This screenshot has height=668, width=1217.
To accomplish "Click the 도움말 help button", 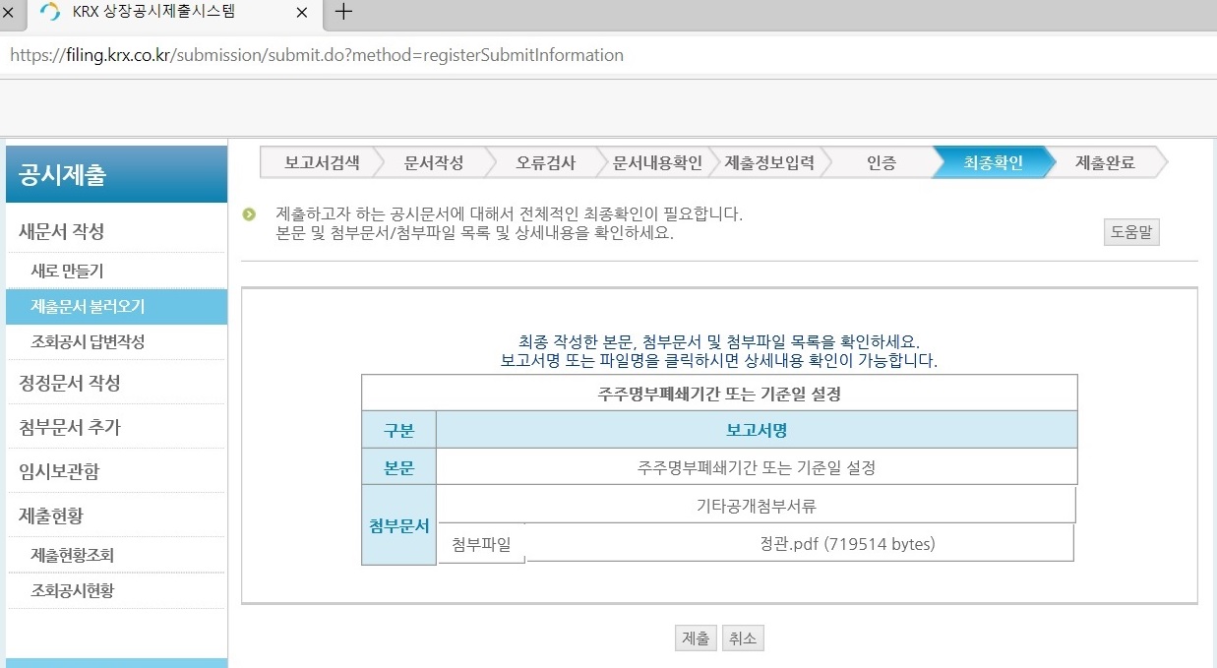I will click(x=1130, y=231).
